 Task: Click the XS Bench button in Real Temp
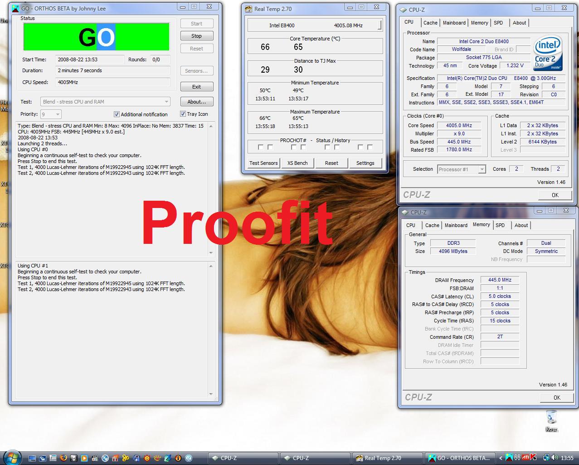click(297, 163)
